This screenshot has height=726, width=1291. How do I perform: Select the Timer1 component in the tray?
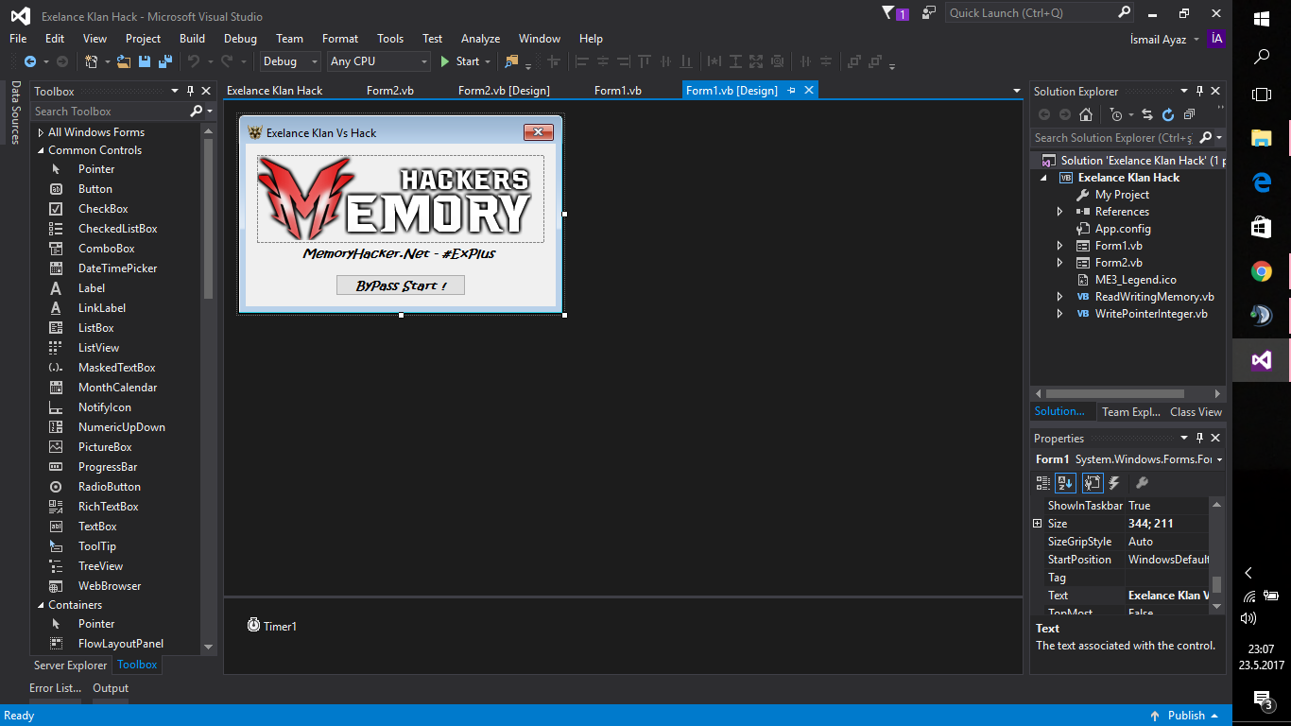272,626
